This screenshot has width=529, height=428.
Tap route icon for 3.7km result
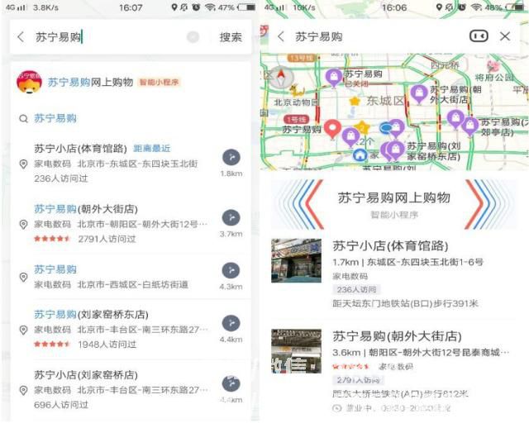[x=231, y=218]
